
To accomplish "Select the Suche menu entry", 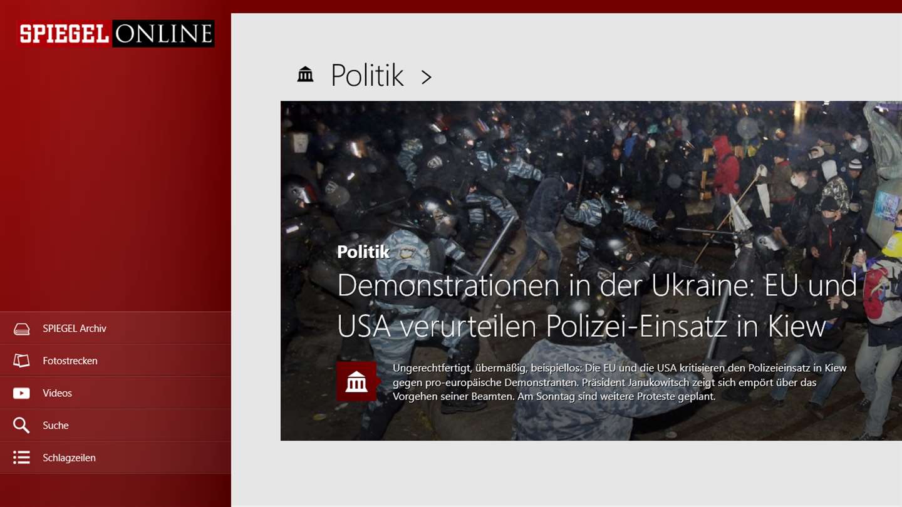I will (115, 426).
